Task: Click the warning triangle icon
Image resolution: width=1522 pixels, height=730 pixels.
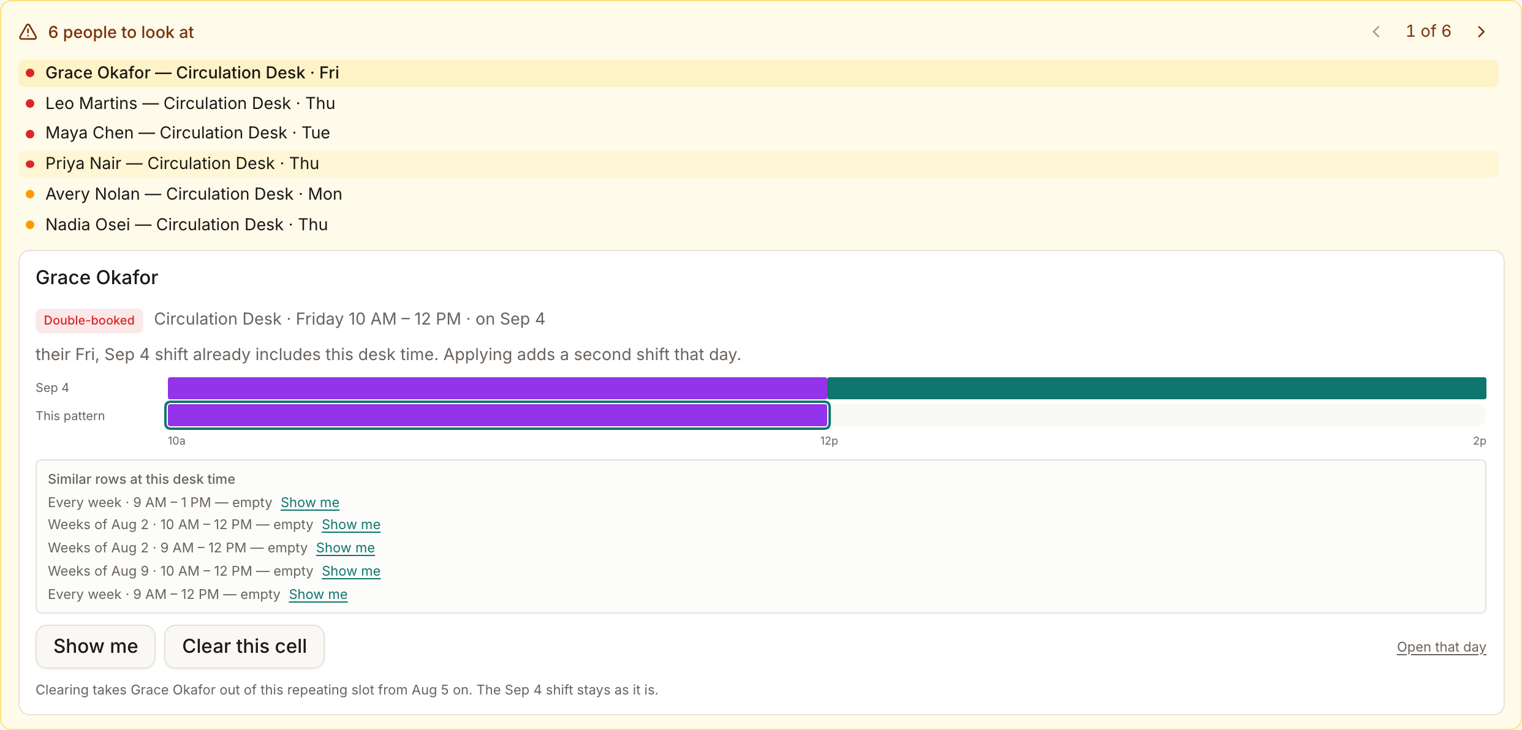Action: 28,32
